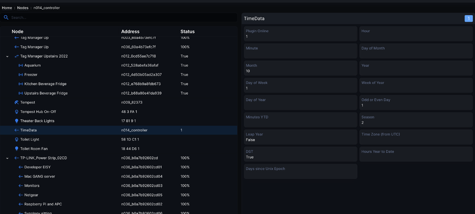Viewport: 475px width, 214px height.
Task: Collapse the Tag Manager Upstairs 2022 group
Action: [7, 56]
